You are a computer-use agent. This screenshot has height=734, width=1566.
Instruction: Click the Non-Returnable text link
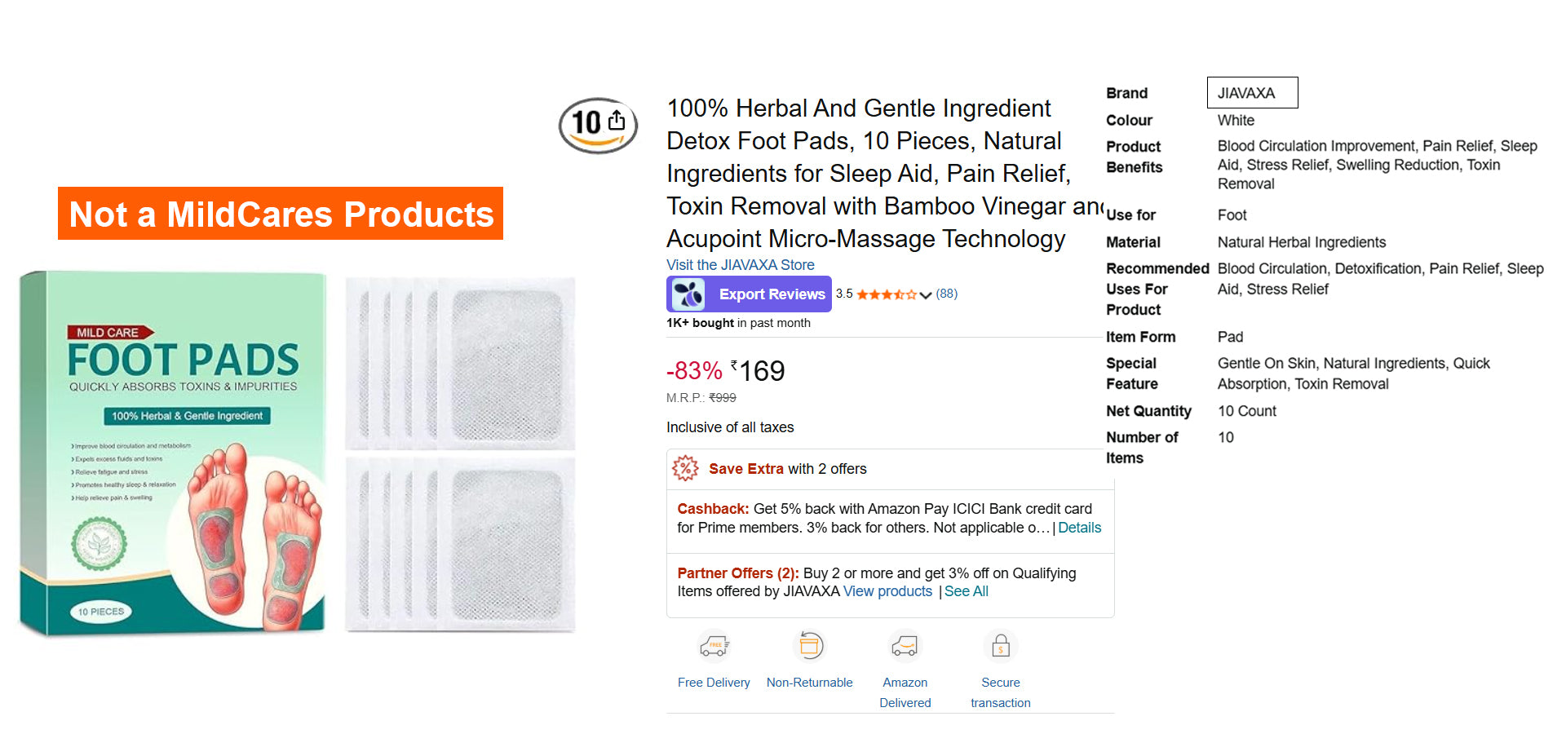(809, 683)
